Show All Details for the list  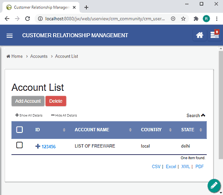pyautogui.click(x=29, y=115)
